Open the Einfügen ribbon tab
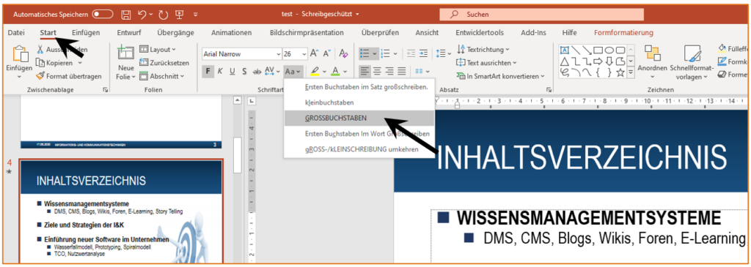The width and height of the screenshot is (751, 267). pyautogui.click(x=86, y=32)
